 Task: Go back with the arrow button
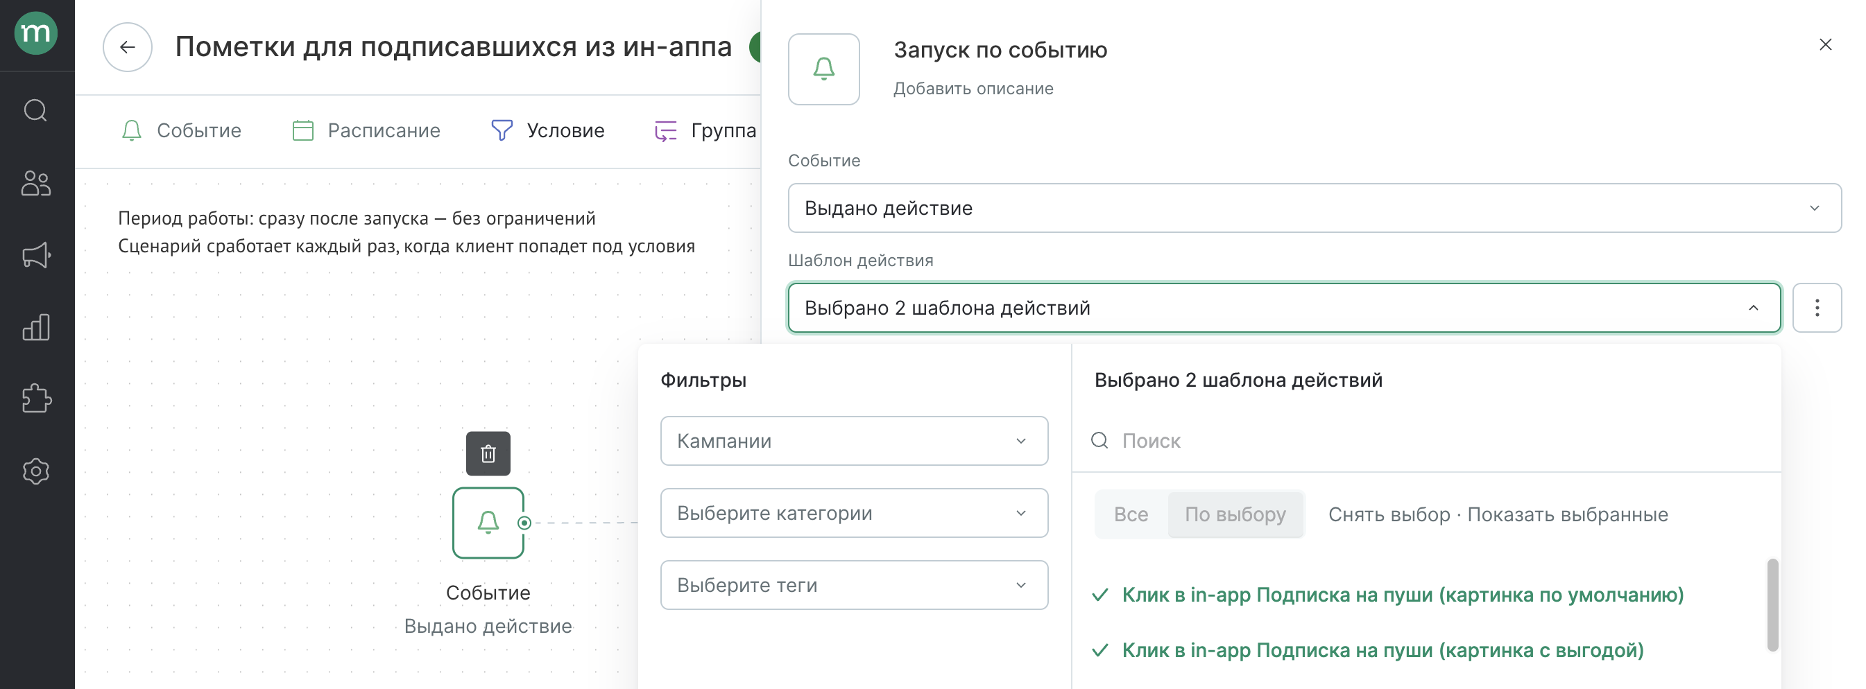pyautogui.click(x=128, y=47)
